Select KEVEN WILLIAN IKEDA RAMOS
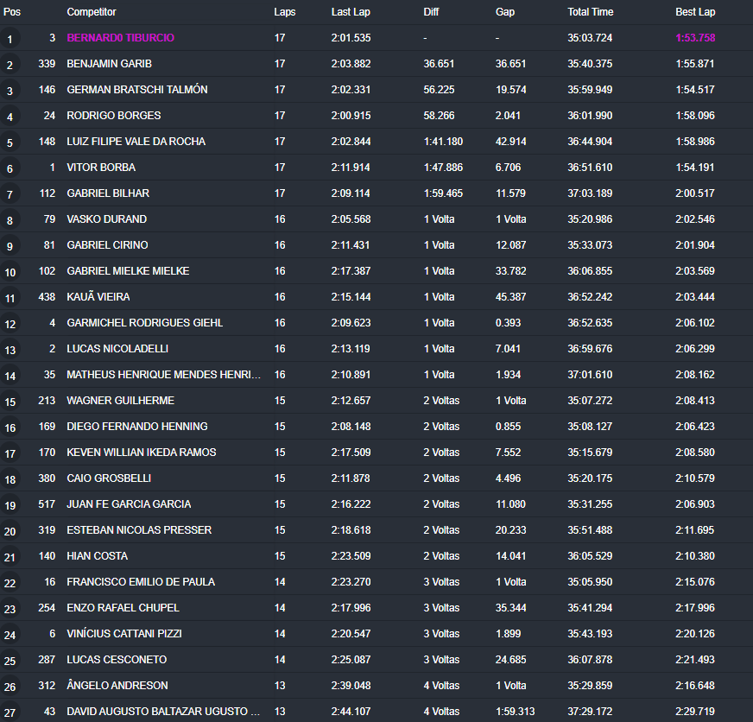 [142, 453]
